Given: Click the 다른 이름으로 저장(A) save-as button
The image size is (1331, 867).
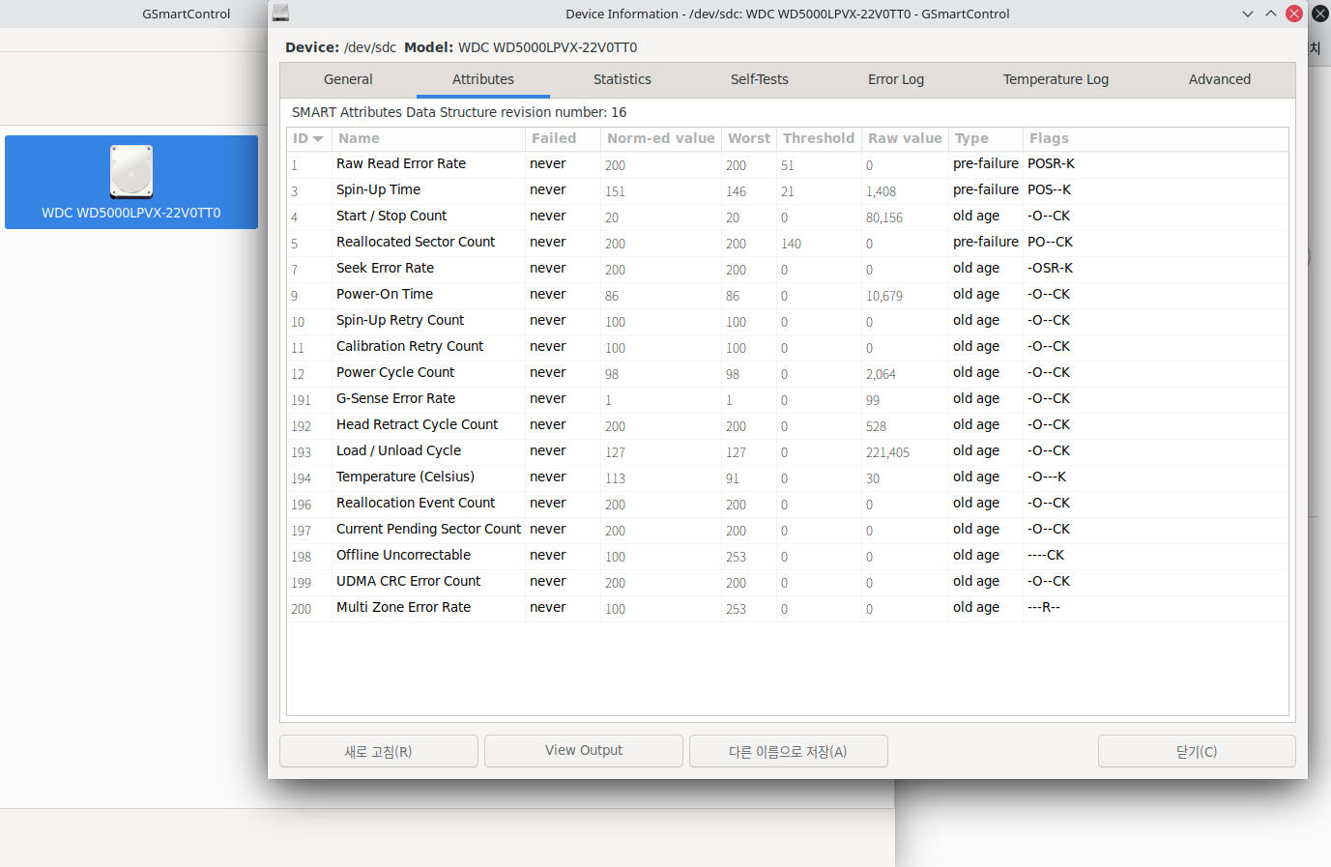Looking at the screenshot, I should (x=789, y=751).
